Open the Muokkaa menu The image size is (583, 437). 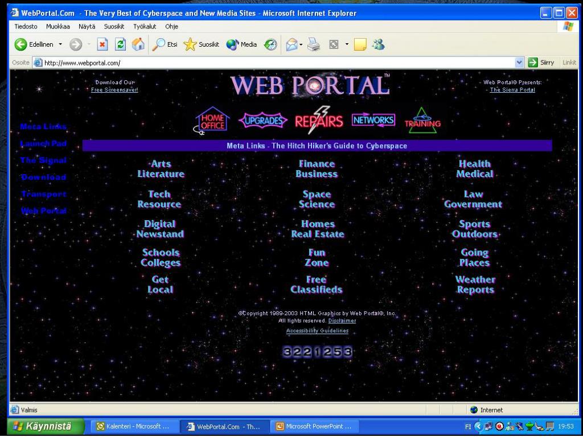(x=58, y=26)
